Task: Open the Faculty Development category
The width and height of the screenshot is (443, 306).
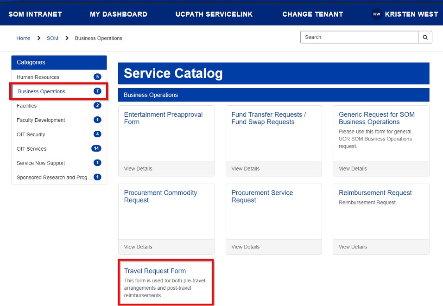Action: click(x=41, y=121)
